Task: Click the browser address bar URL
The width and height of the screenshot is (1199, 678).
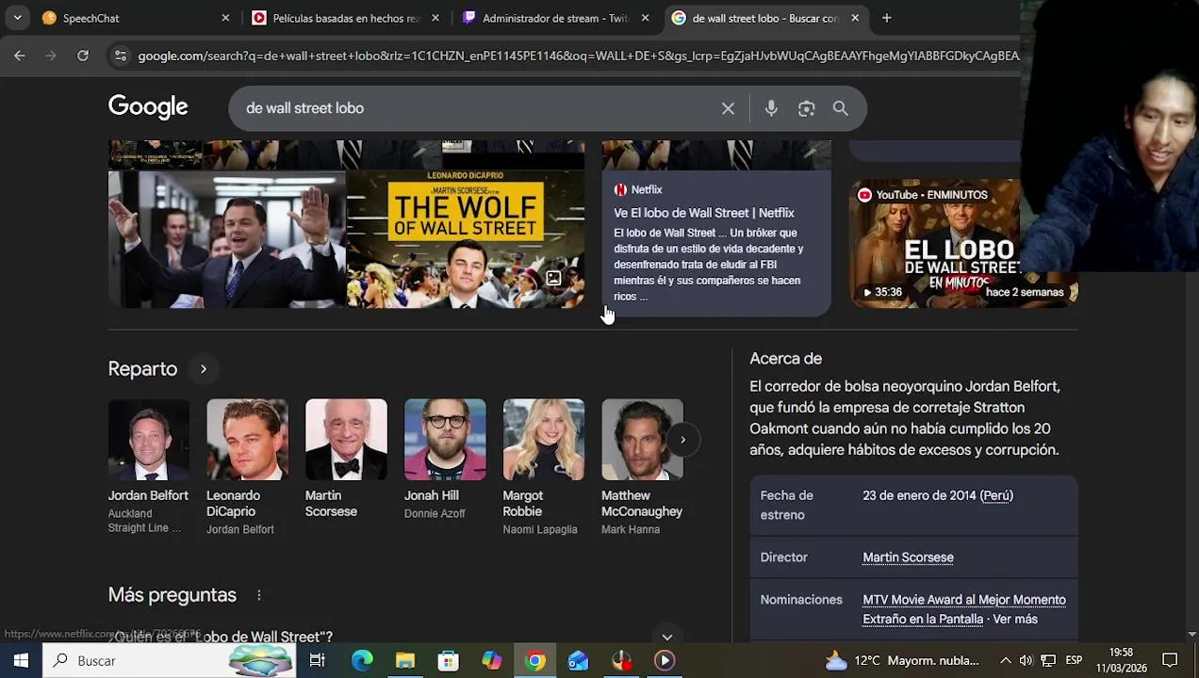Action: 578,56
